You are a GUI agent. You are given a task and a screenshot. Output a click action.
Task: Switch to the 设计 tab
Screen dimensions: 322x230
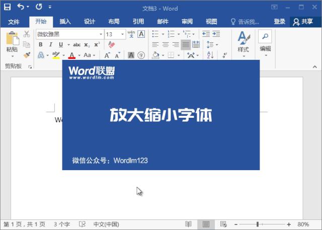[x=90, y=21]
